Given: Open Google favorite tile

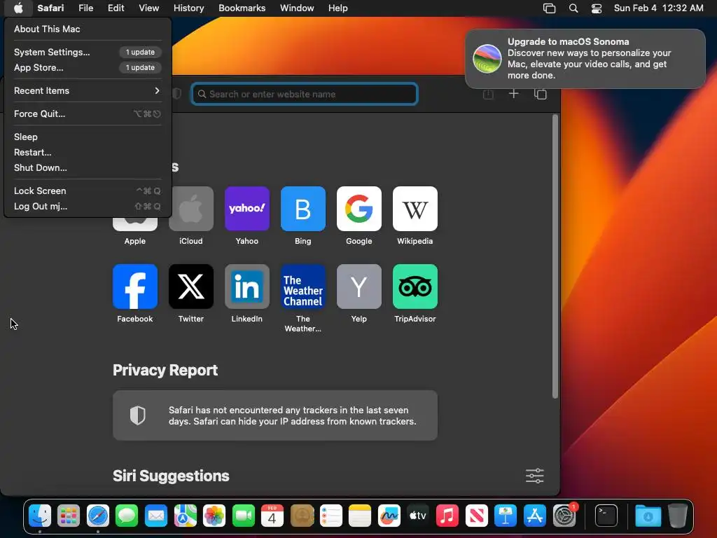Looking at the screenshot, I should (x=359, y=209).
